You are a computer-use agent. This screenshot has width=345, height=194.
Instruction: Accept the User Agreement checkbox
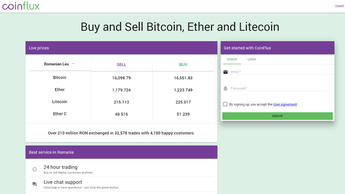225,104
